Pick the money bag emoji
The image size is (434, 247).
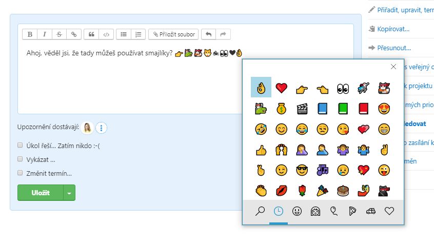(x=281, y=109)
